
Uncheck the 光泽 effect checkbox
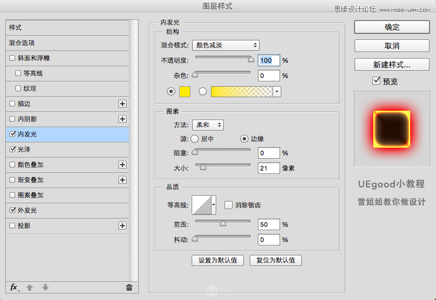click(x=12, y=149)
